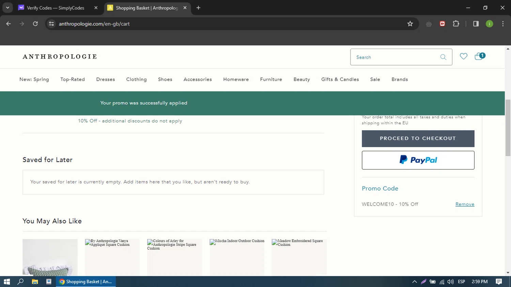Go back to previous page
The width and height of the screenshot is (511, 287).
click(9, 24)
